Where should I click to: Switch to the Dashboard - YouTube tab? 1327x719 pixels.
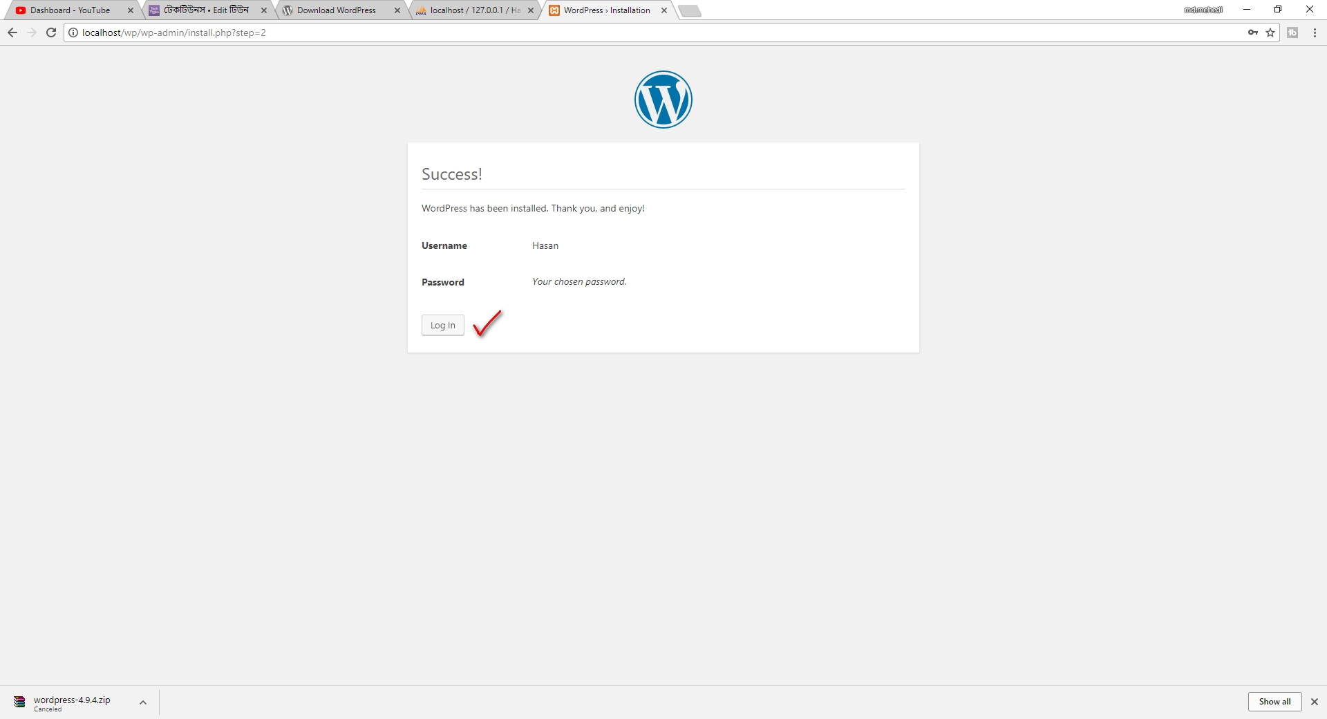[x=70, y=10]
